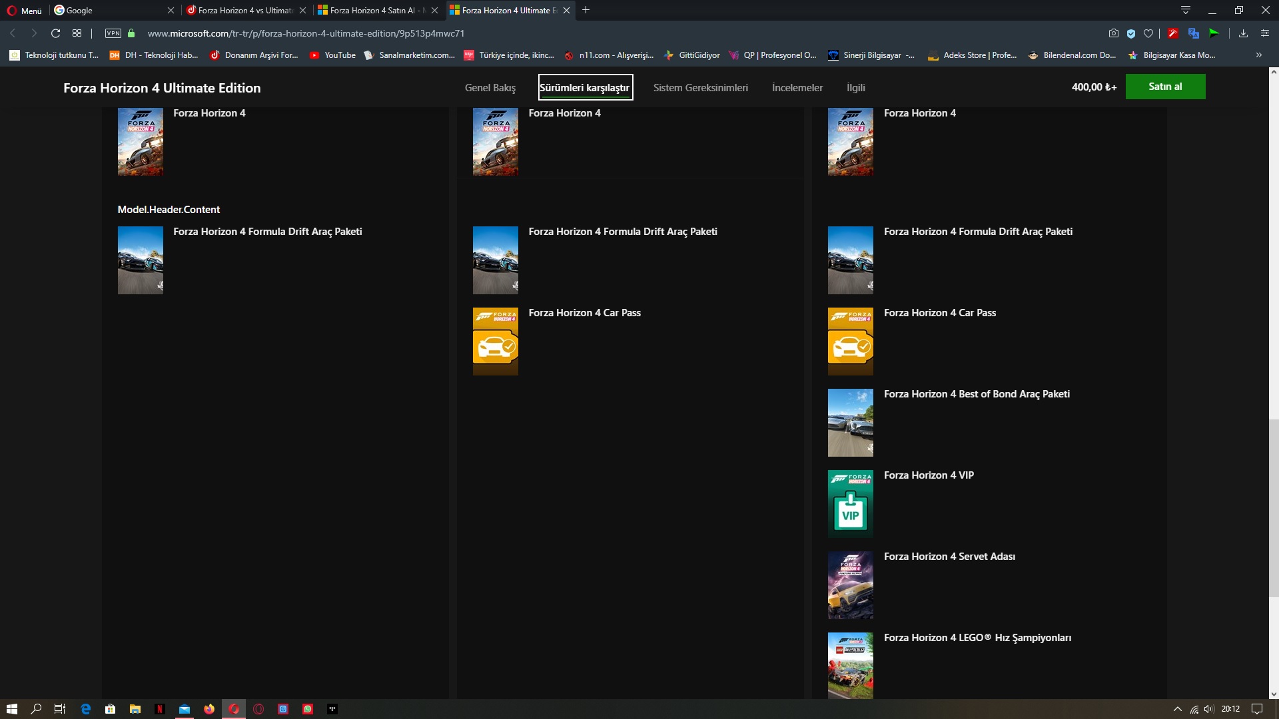Open Windows Start menu

pyautogui.click(x=11, y=709)
